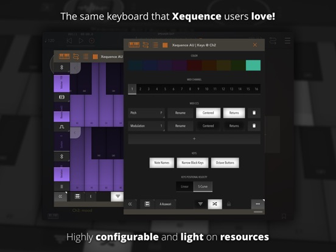Choose the teal color swatch

[x=253, y=65]
